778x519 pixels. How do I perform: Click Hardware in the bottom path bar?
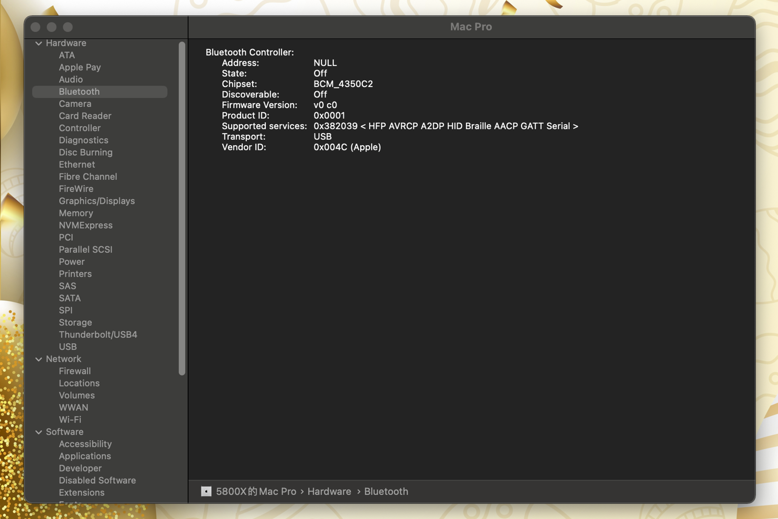point(329,491)
